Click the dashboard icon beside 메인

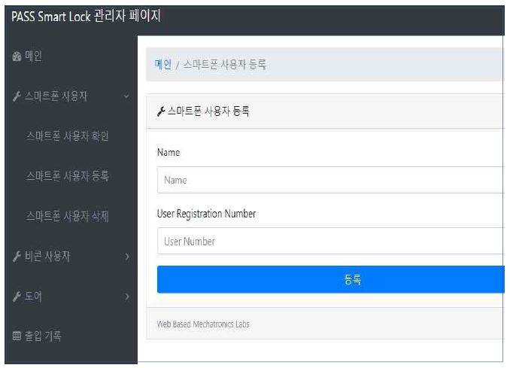(17, 56)
